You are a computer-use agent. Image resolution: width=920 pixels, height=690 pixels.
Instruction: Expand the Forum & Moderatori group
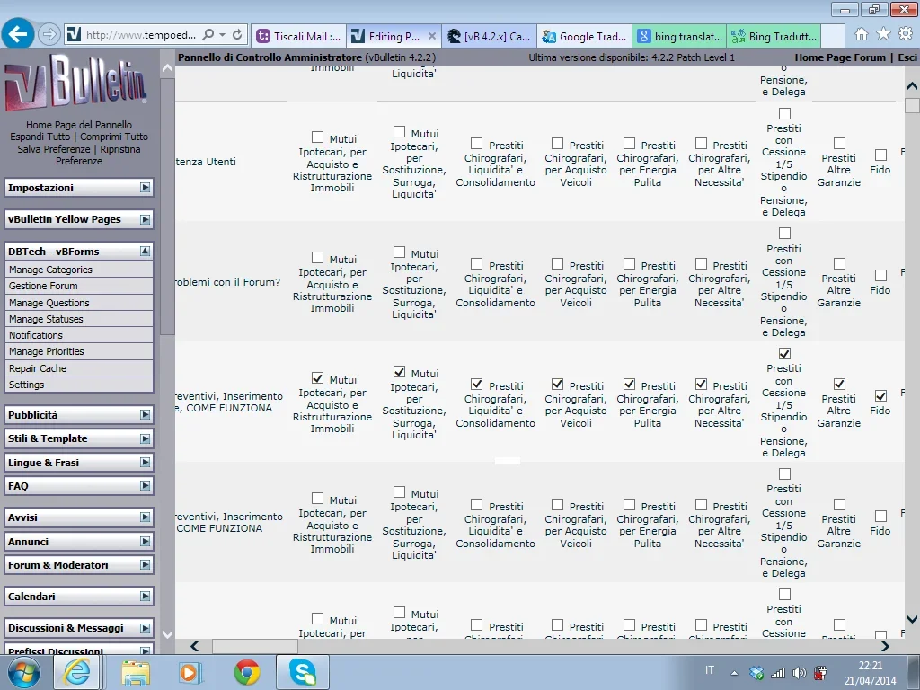coord(145,565)
